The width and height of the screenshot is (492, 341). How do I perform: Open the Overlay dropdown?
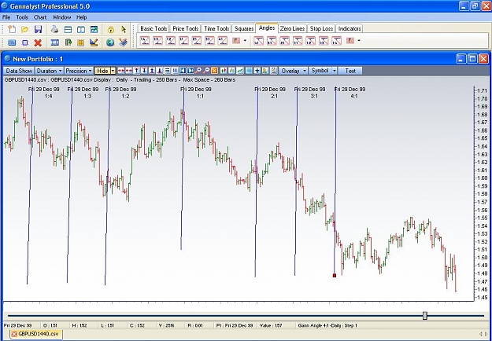(x=294, y=71)
